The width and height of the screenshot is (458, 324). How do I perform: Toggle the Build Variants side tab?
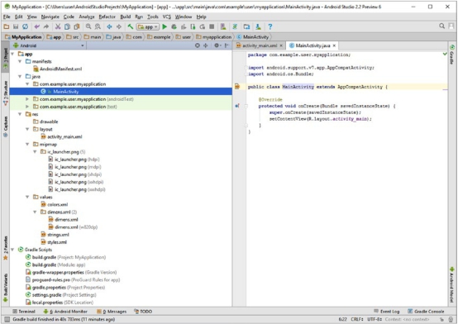[6, 288]
